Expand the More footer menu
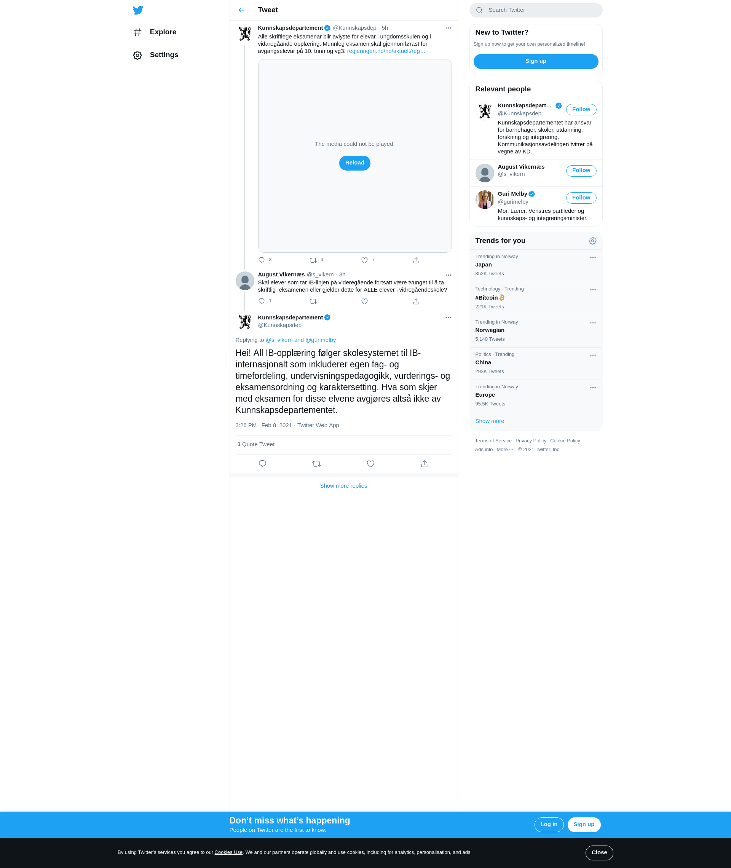This screenshot has height=868, width=731. 505,450
